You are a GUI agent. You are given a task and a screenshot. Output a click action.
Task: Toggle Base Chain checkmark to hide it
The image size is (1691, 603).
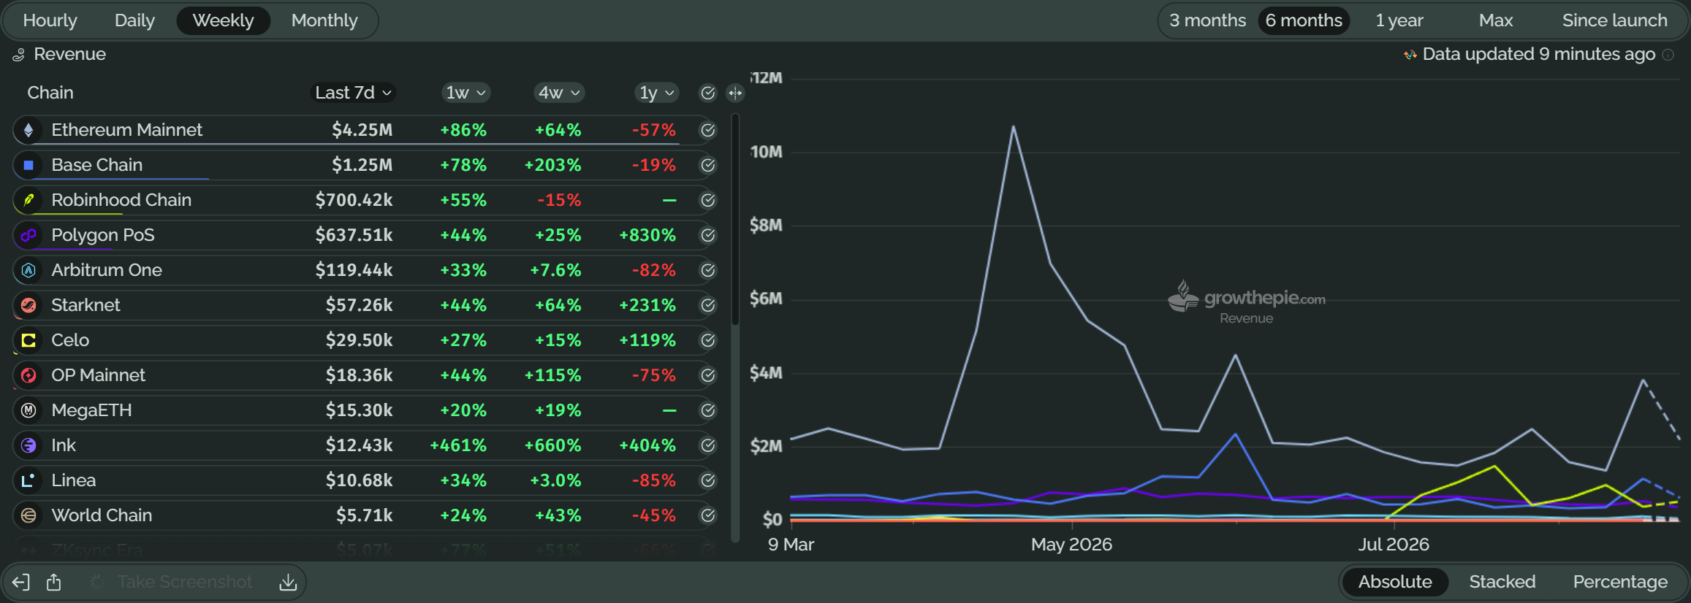(707, 165)
